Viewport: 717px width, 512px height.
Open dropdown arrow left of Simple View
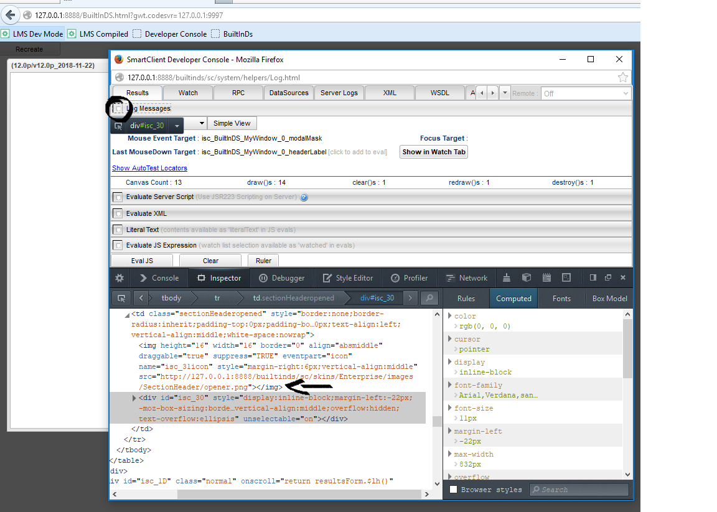tap(202, 123)
